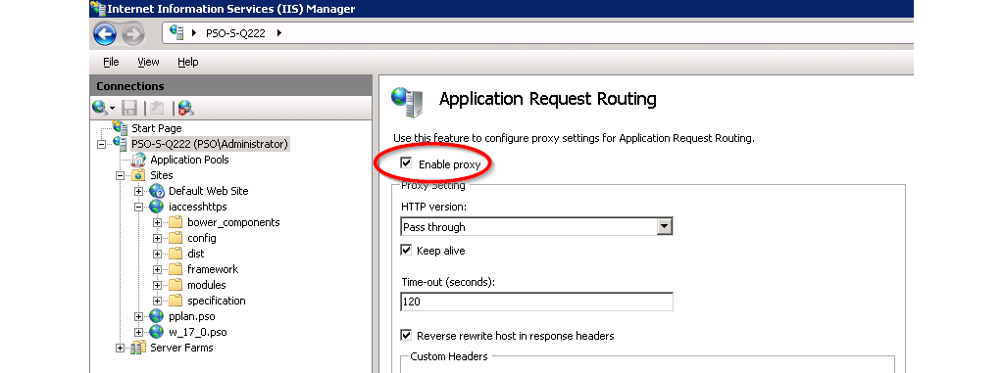Click the Sites folder icon
This screenshot has height=373, width=1004.
coord(139,175)
